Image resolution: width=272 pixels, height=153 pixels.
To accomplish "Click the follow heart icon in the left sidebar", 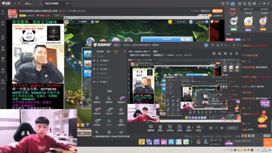I will pyautogui.click(x=3, y=12).
